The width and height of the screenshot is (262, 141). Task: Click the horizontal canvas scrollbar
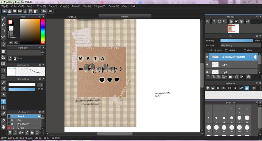[115, 134]
